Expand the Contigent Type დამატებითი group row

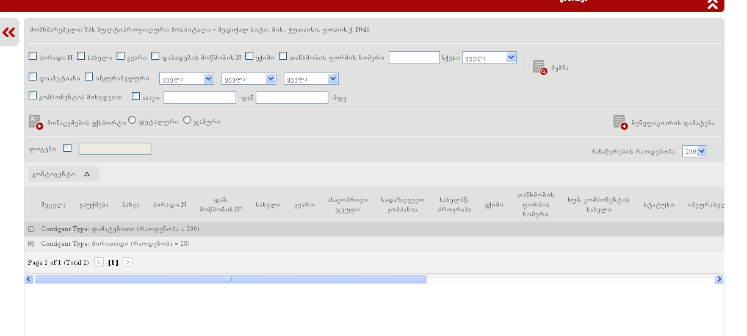tap(31, 229)
